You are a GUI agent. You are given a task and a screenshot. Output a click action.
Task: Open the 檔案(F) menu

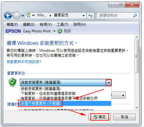(x=12, y=25)
